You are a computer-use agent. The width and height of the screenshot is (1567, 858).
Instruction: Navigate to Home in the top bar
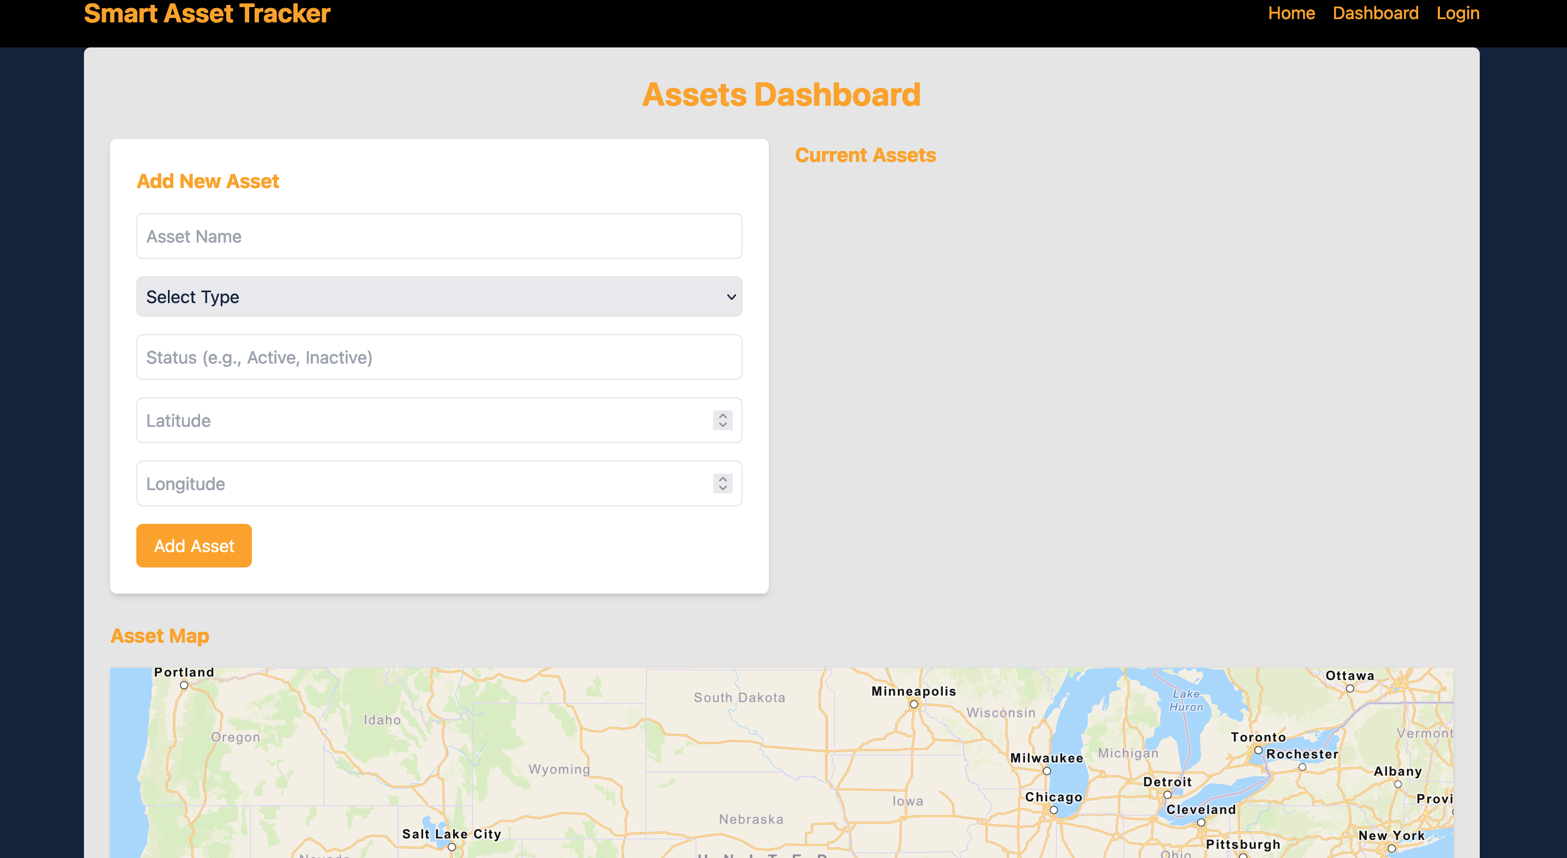pyautogui.click(x=1292, y=13)
